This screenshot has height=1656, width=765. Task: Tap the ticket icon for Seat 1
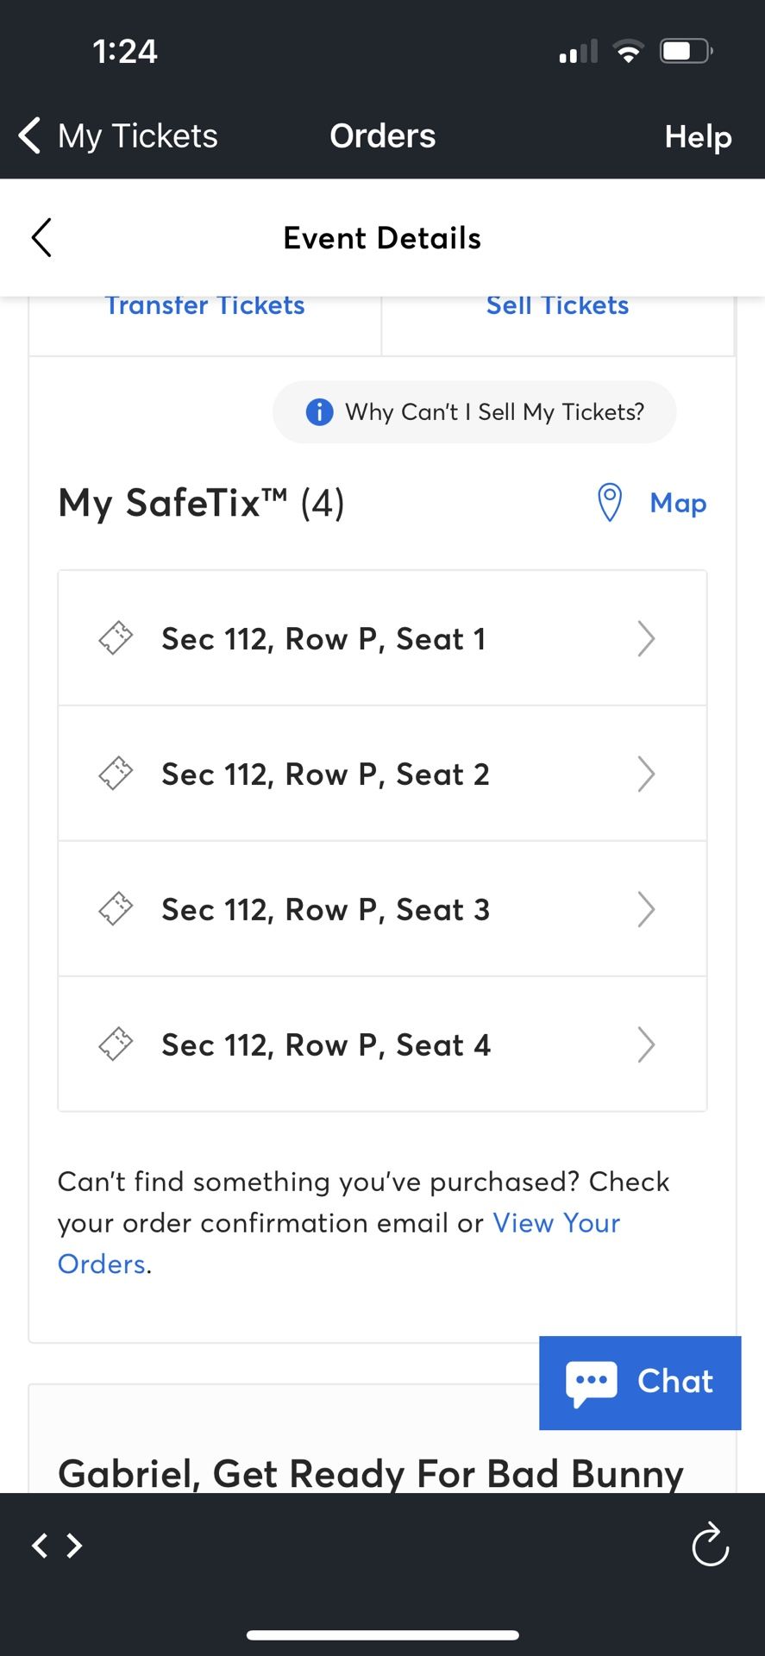(x=115, y=638)
